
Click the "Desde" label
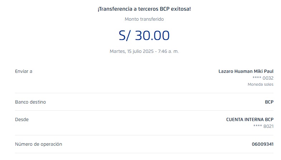pyautogui.click(x=21, y=120)
